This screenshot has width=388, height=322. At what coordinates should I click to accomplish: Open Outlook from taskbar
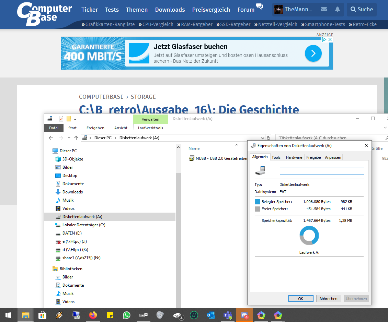211,315
